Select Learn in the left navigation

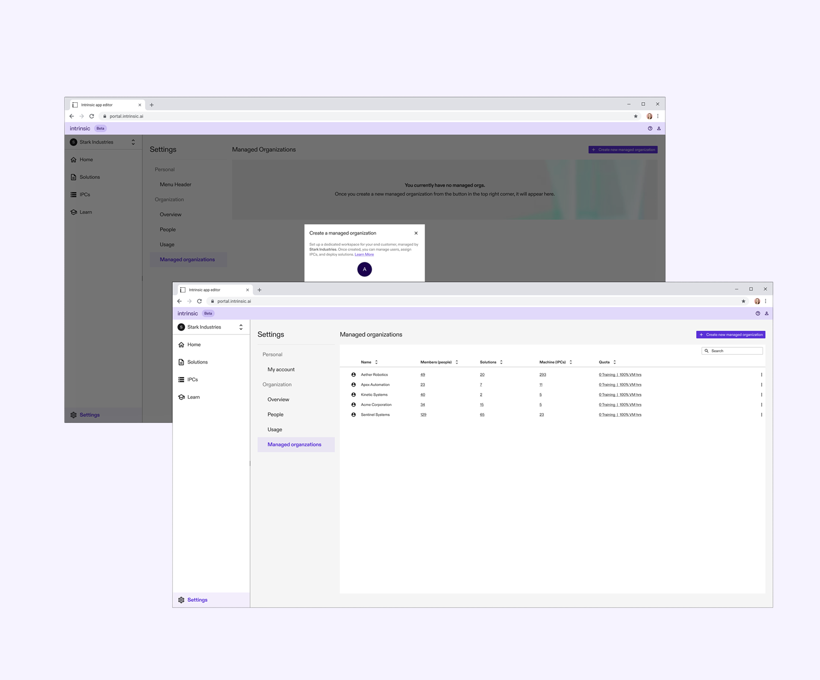click(x=193, y=397)
